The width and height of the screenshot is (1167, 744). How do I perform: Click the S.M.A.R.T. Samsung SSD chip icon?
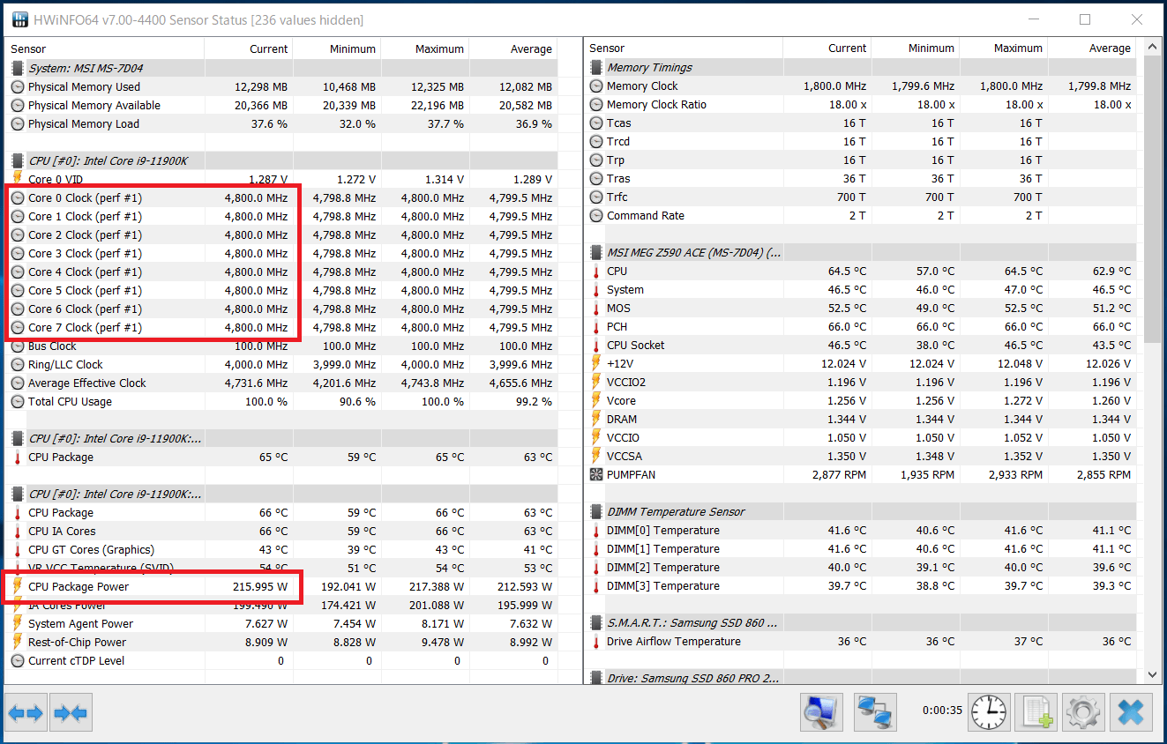point(596,622)
